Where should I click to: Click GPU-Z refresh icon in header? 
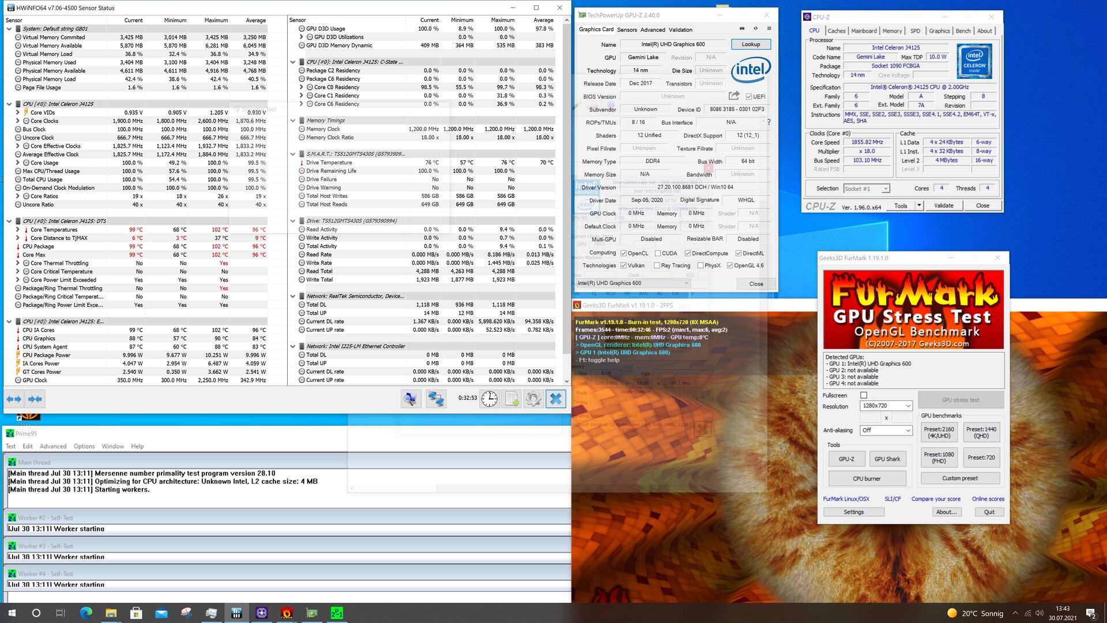click(x=755, y=28)
